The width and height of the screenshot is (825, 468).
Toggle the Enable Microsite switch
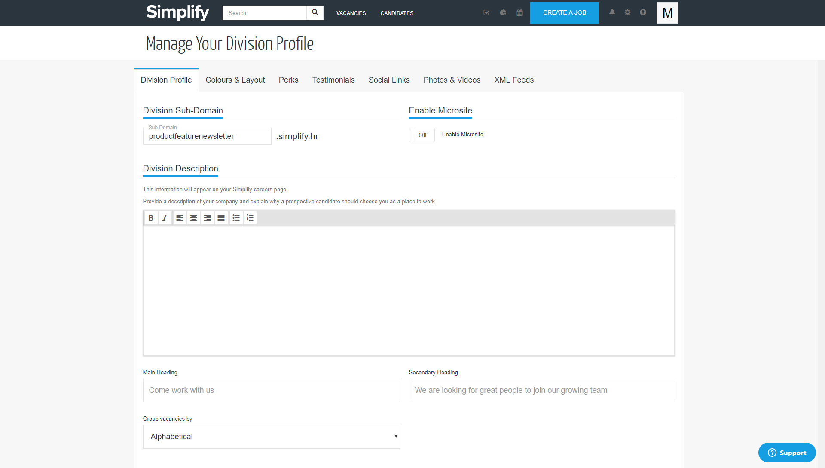tap(422, 135)
